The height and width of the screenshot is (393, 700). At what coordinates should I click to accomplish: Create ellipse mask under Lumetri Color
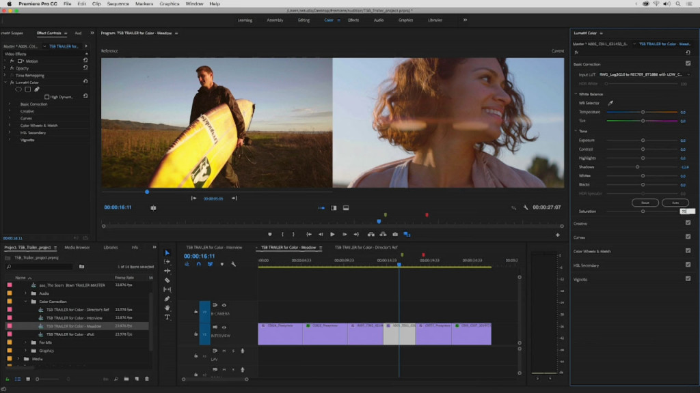[19, 89]
